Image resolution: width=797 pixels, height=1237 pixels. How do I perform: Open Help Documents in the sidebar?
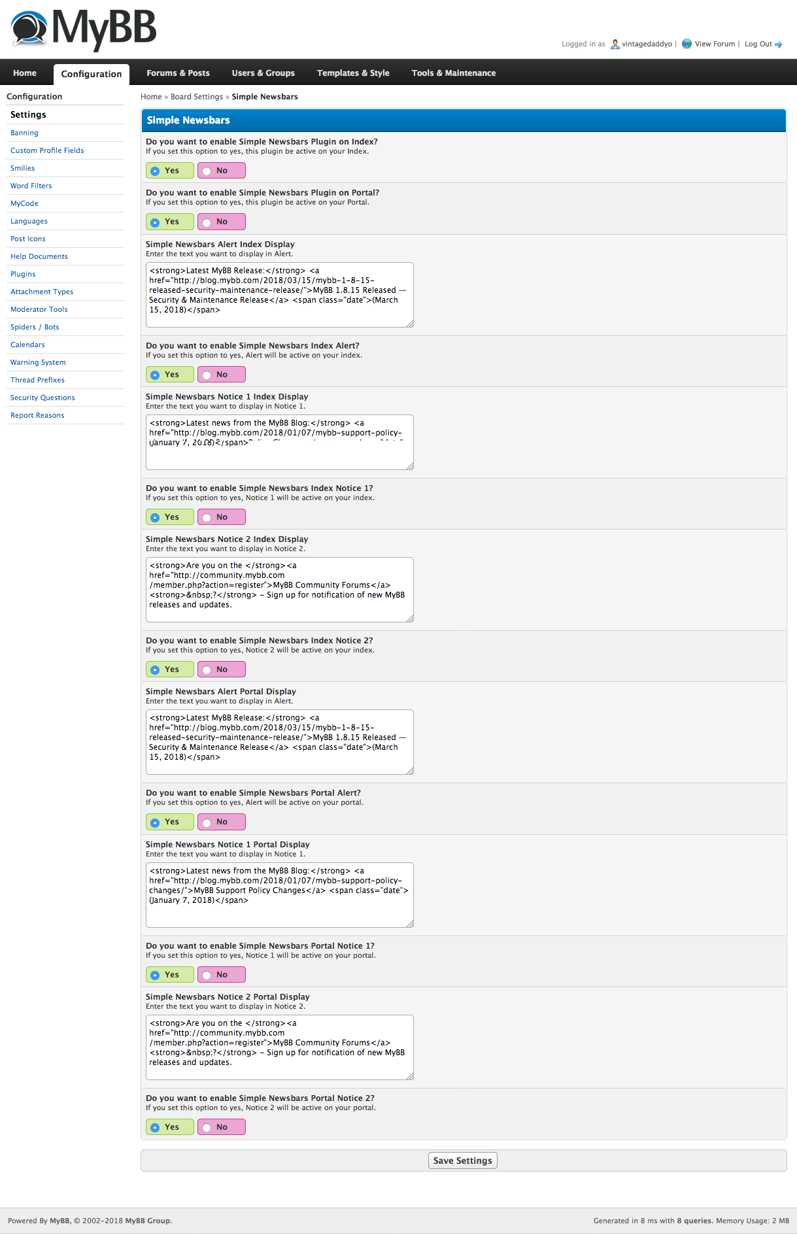point(39,256)
